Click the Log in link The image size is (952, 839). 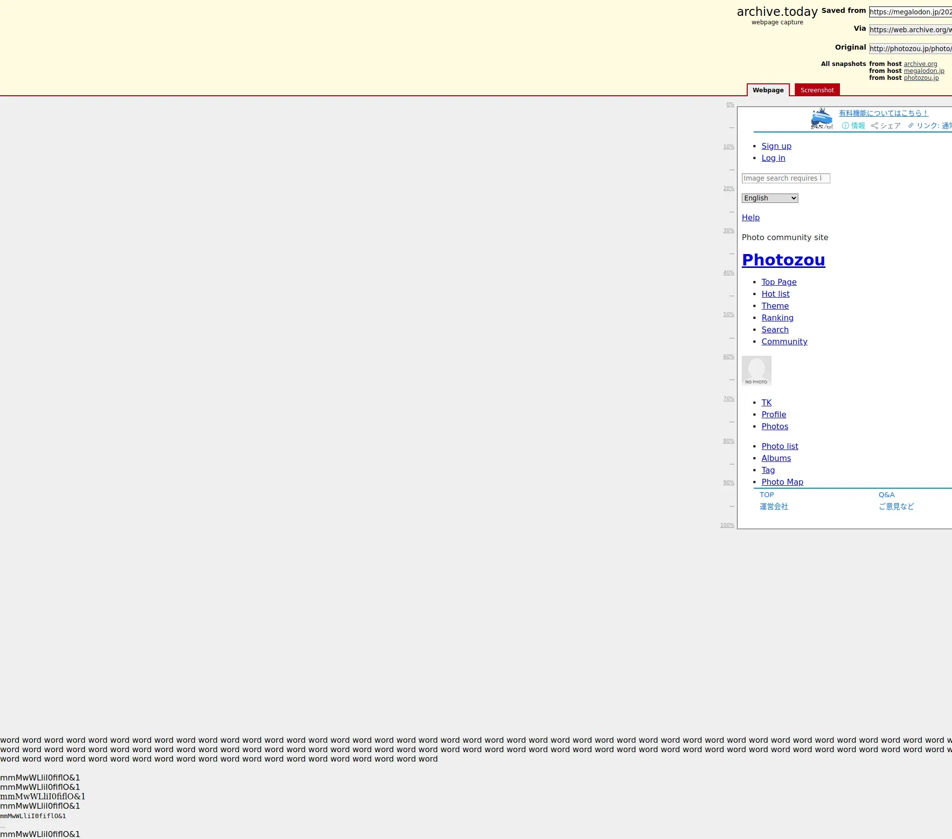pos(773,158)
